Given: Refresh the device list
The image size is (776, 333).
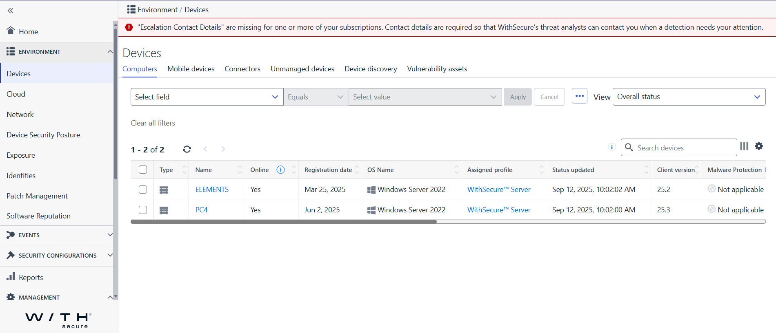Looking at the screenshot, I should pyautogui.click(x=187, y=149).
